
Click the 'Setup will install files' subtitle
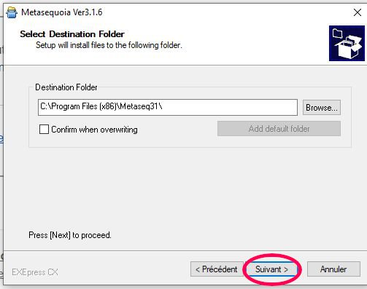pos(109,45)
